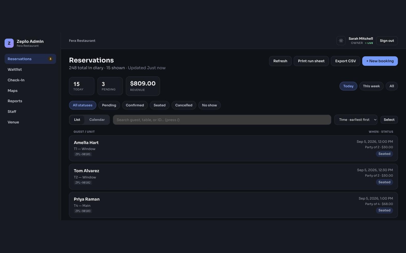Filter by Pending status
The height and width of the screenshot is (253, 406).
(x=109, y=105)
